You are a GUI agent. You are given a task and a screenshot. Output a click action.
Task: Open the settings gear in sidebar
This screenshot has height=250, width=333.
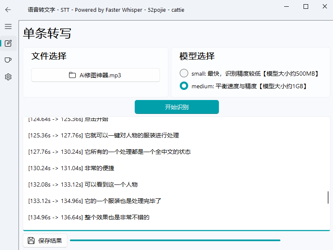8,77
